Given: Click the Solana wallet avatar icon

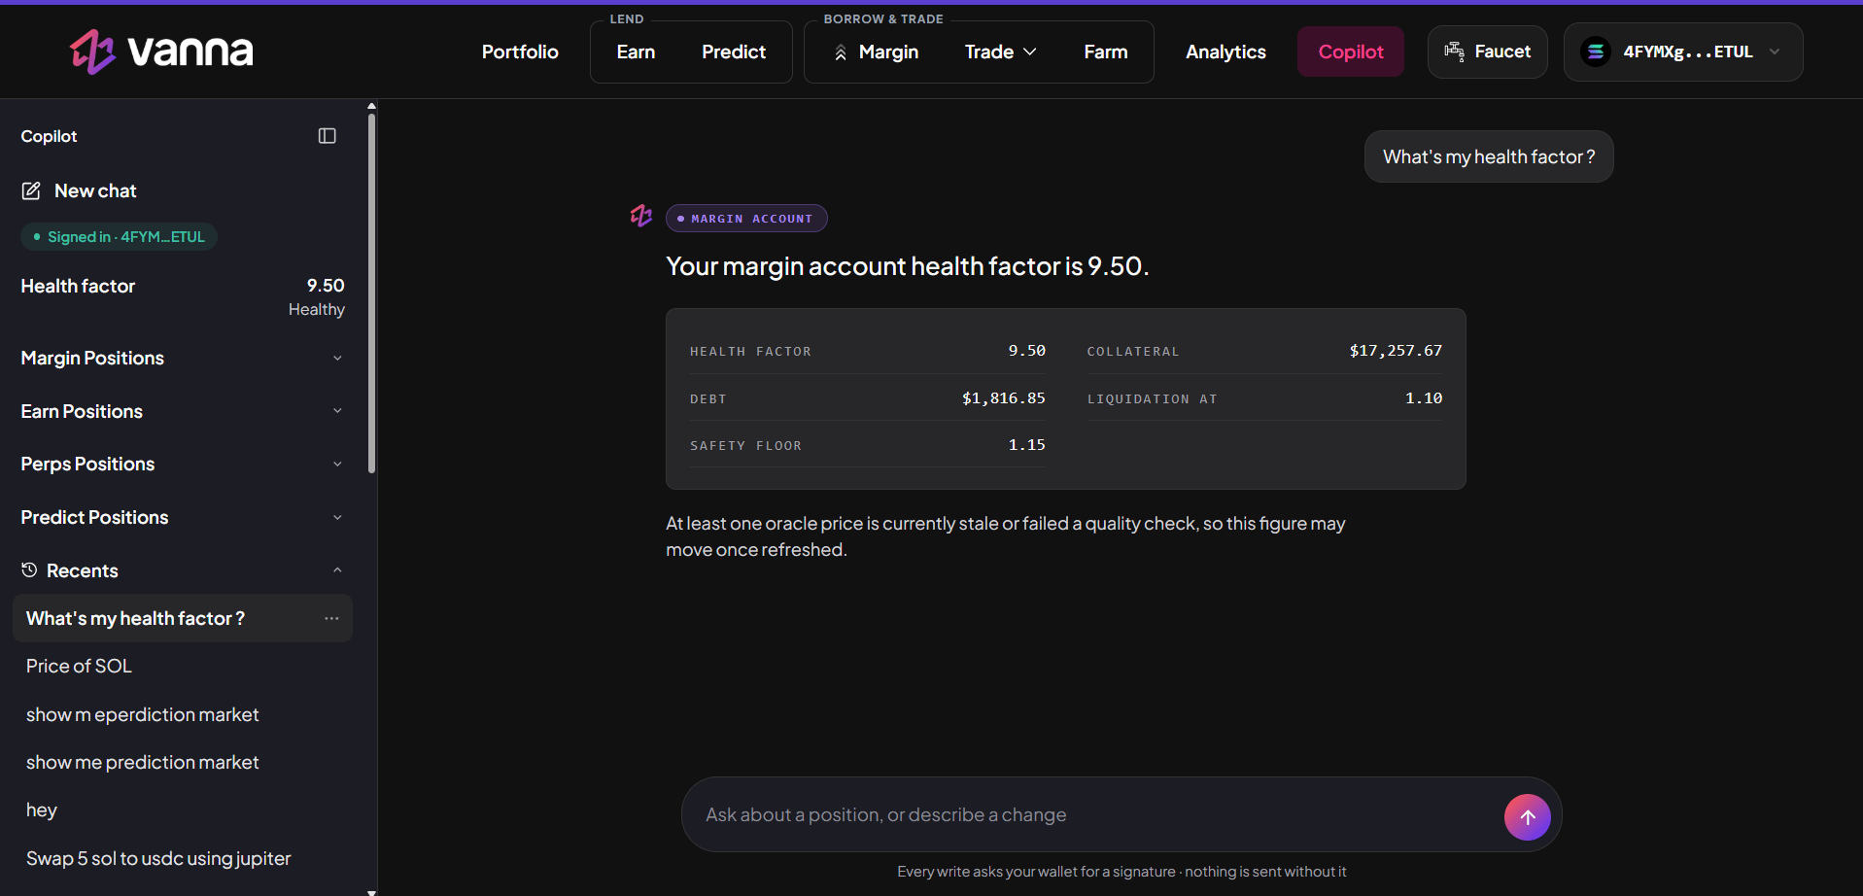Looking at the screenshot, I should point(1596,52).
